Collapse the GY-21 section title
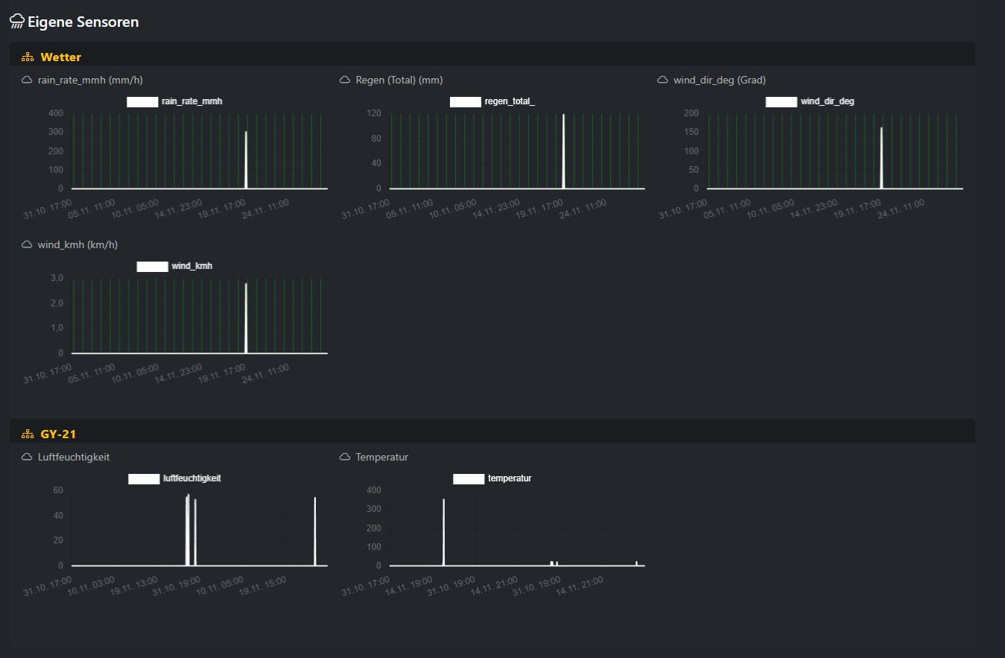Image resolution: width=1005 pixels, height=658 pixels. pos(58,434)
